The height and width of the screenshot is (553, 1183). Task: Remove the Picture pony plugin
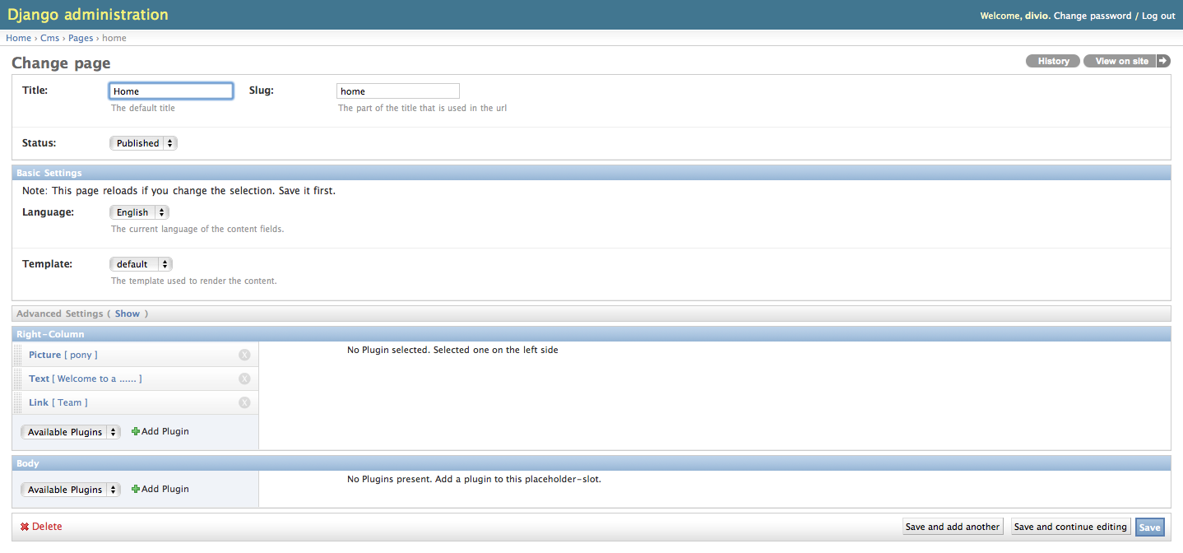tap(244, 355)
